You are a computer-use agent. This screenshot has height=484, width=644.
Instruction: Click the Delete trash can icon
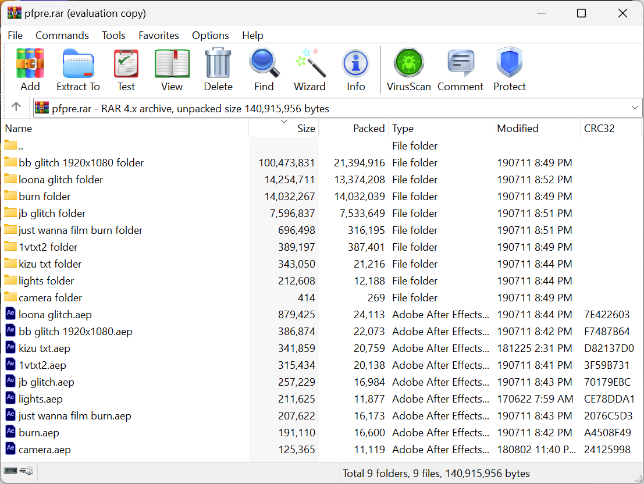tap(218, 64)
